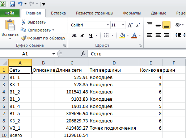Viewport: 186px width, 138px height.
Task: Open the Font dialog launcher
Action: pos(140,46)
